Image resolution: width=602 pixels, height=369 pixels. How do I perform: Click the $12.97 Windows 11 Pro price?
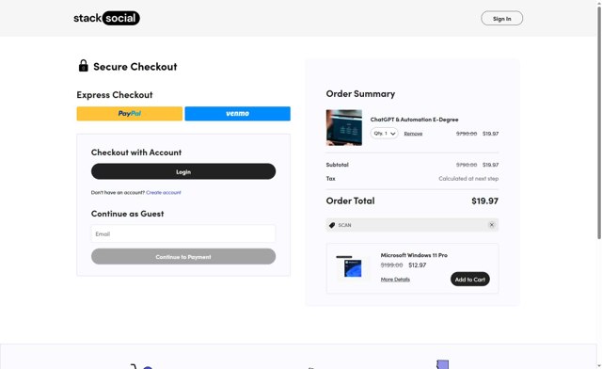pyautogui.click(x=418, y=265)
